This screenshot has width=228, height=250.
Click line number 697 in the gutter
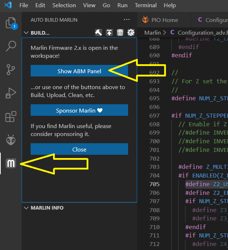154,115
